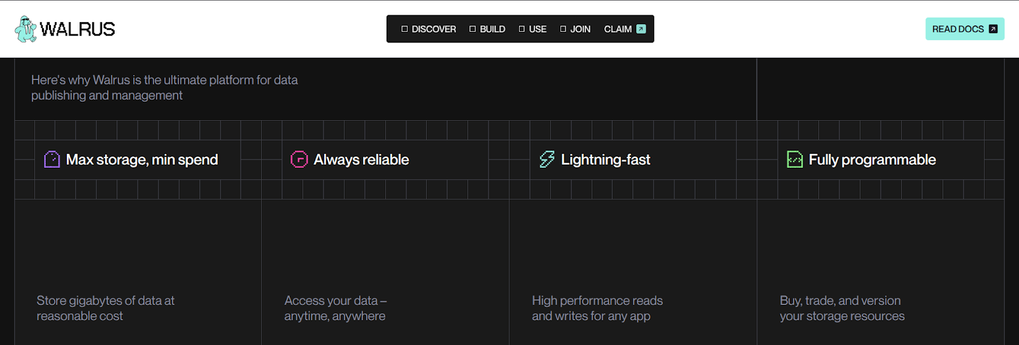Click 'Buy, trade, and version' description text
Viewport: 1019px width, 345px height.
[842, 308]
